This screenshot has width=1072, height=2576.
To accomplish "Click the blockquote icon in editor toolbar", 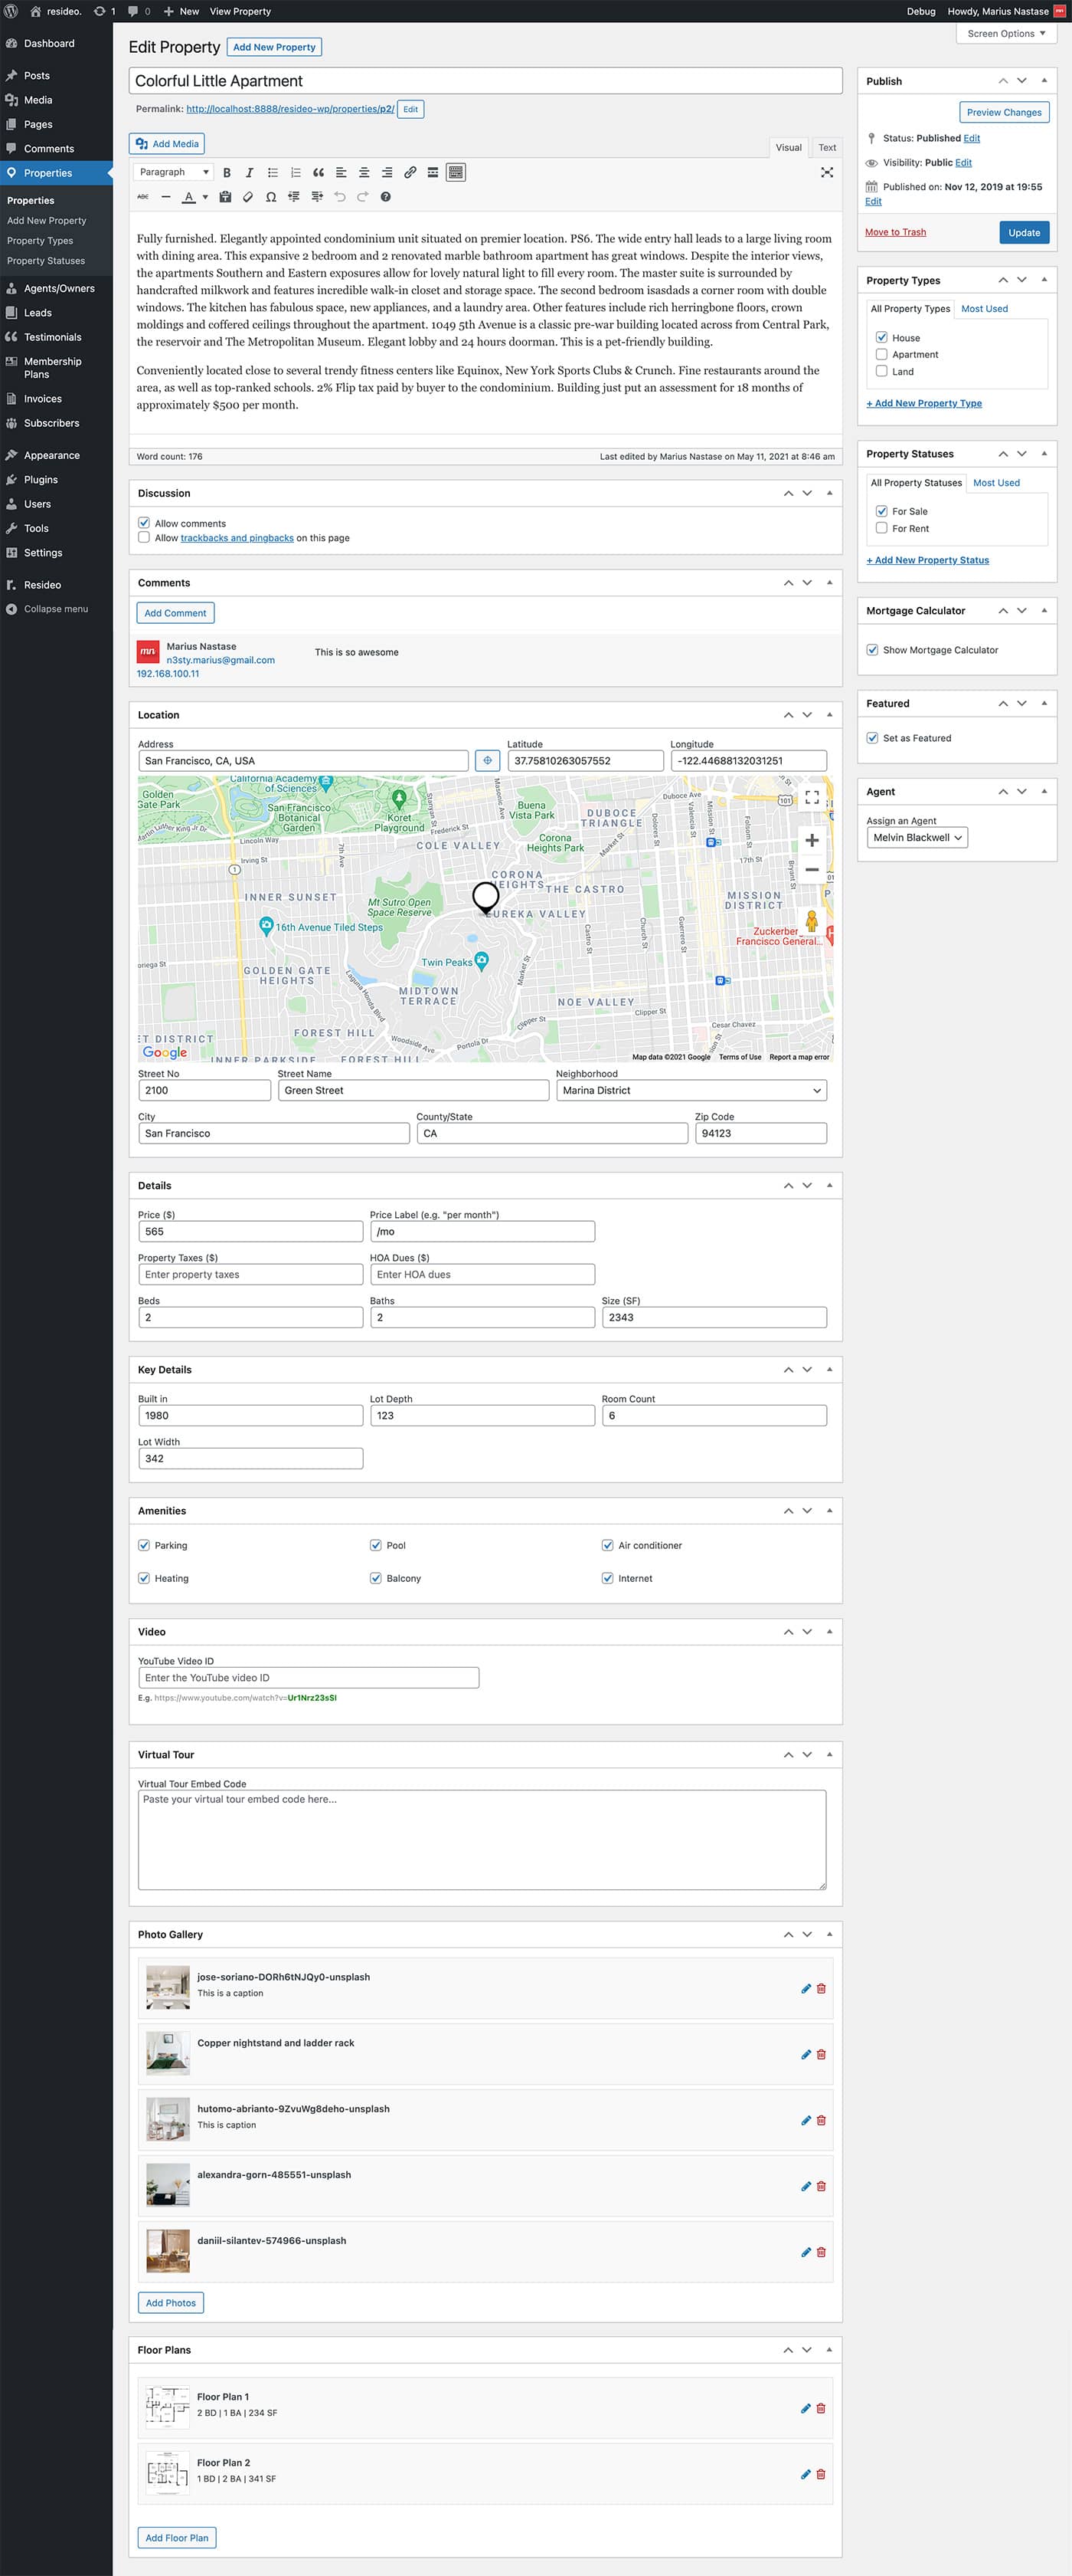I will pyautogui.click(x=318, y=173).
